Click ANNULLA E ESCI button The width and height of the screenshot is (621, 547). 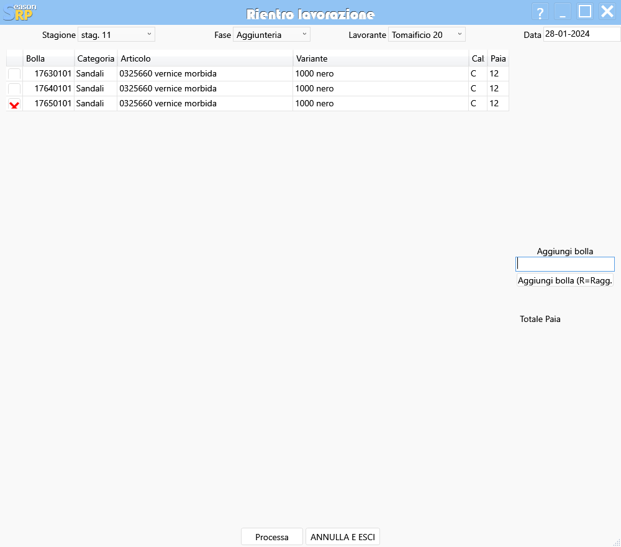coord(343,537)
